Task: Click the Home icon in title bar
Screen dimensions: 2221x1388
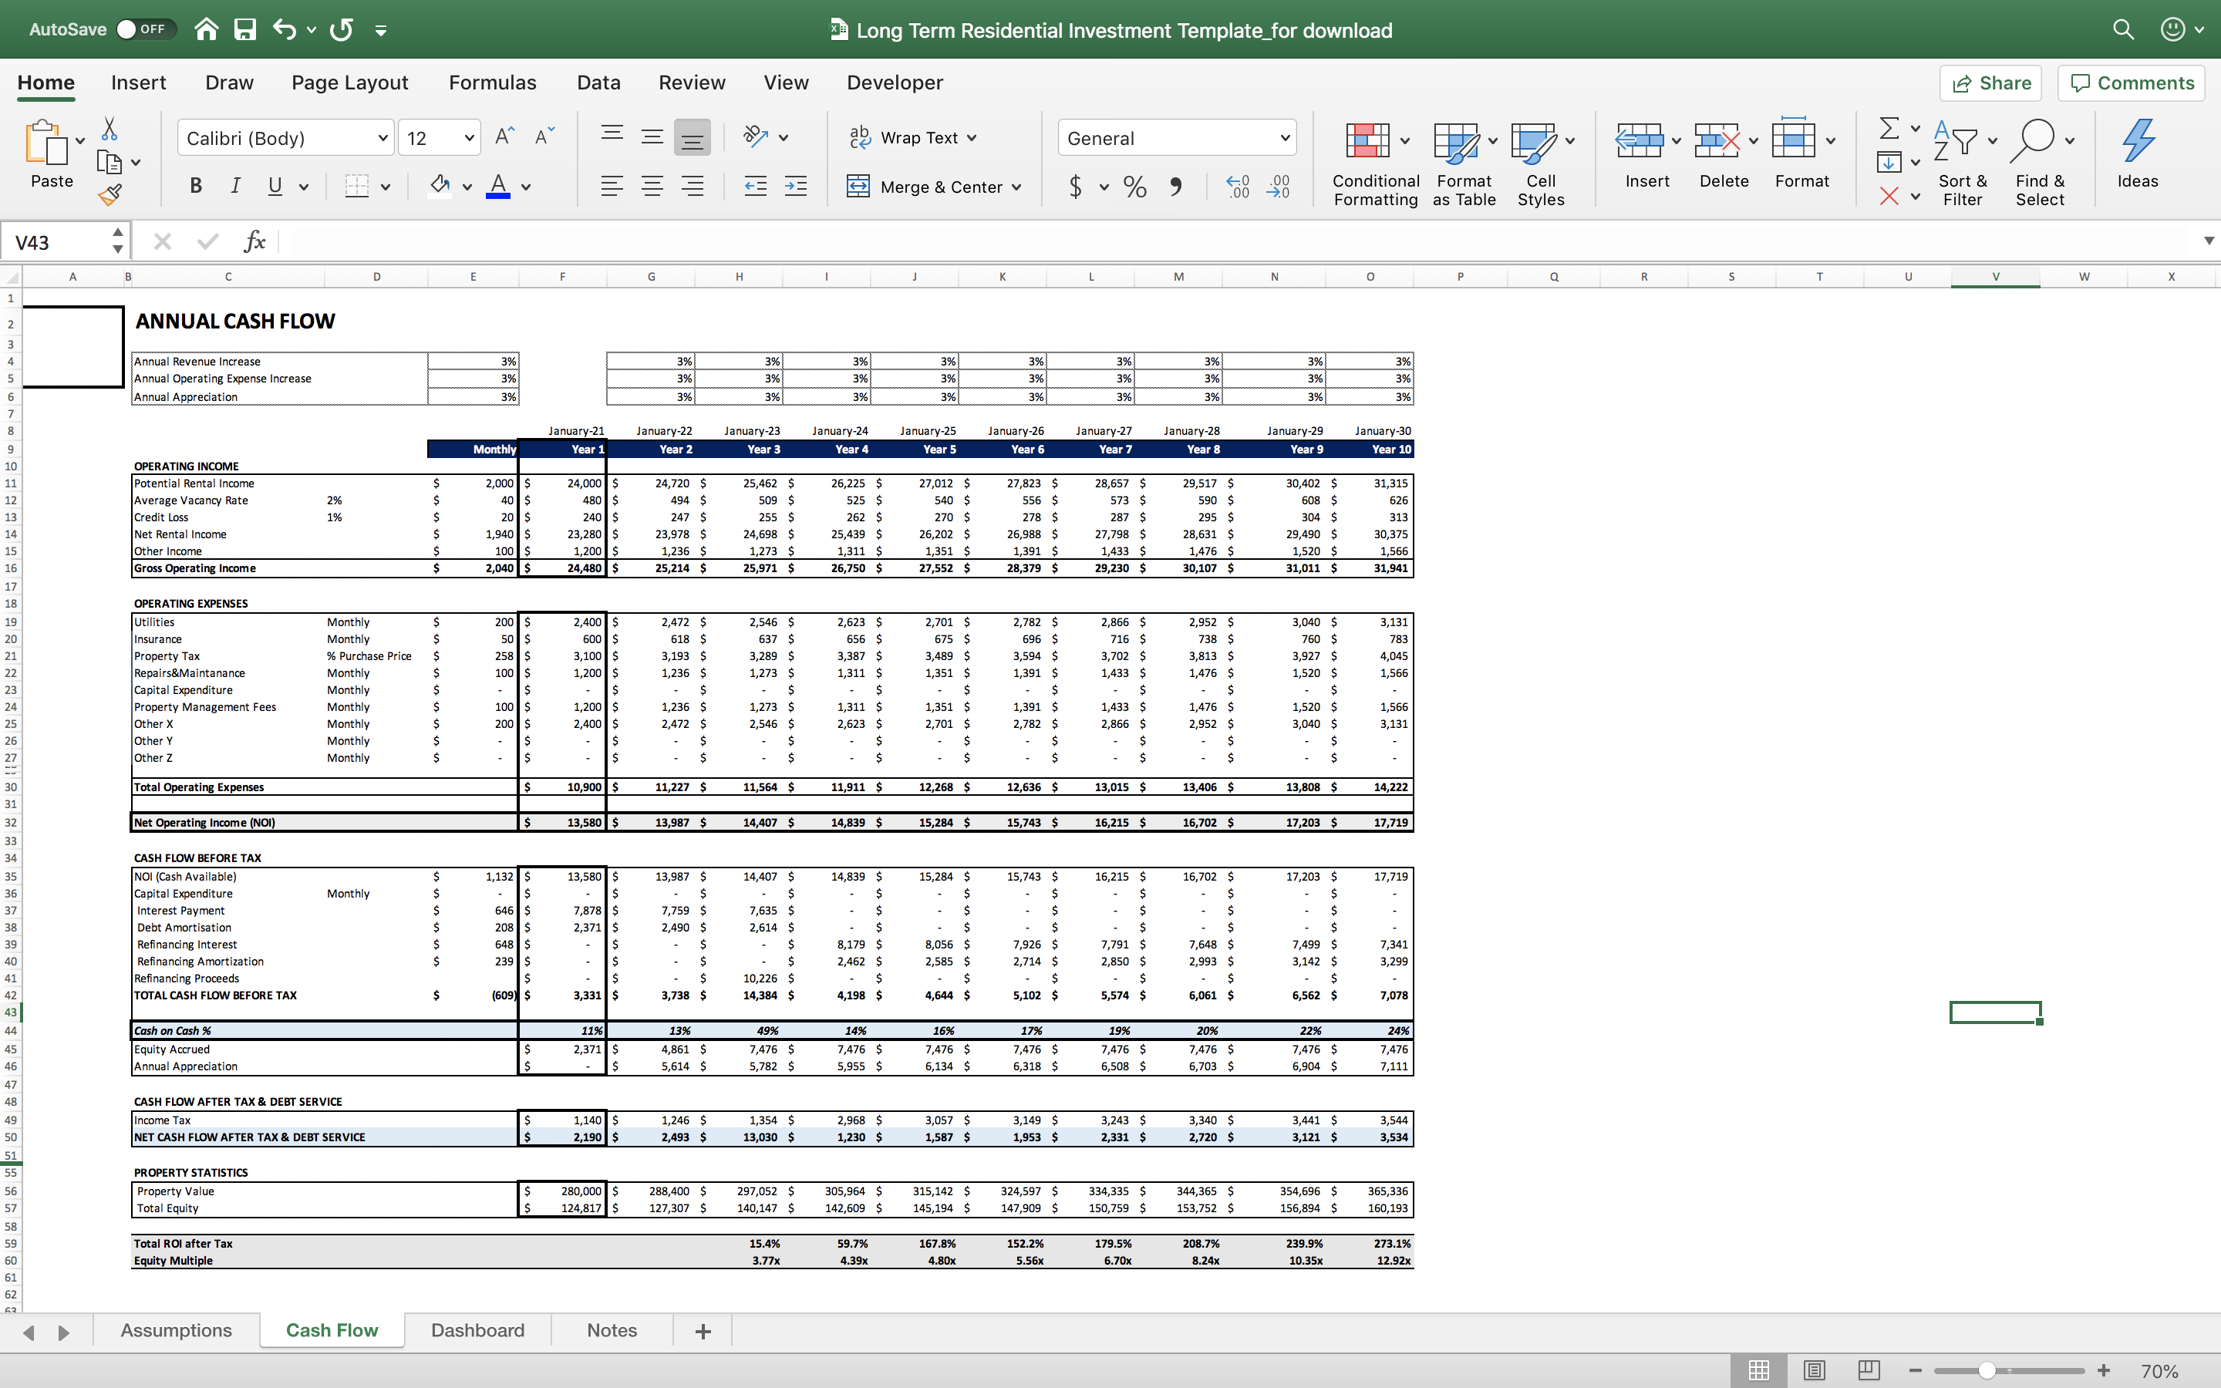Action: tap(207, 29)
